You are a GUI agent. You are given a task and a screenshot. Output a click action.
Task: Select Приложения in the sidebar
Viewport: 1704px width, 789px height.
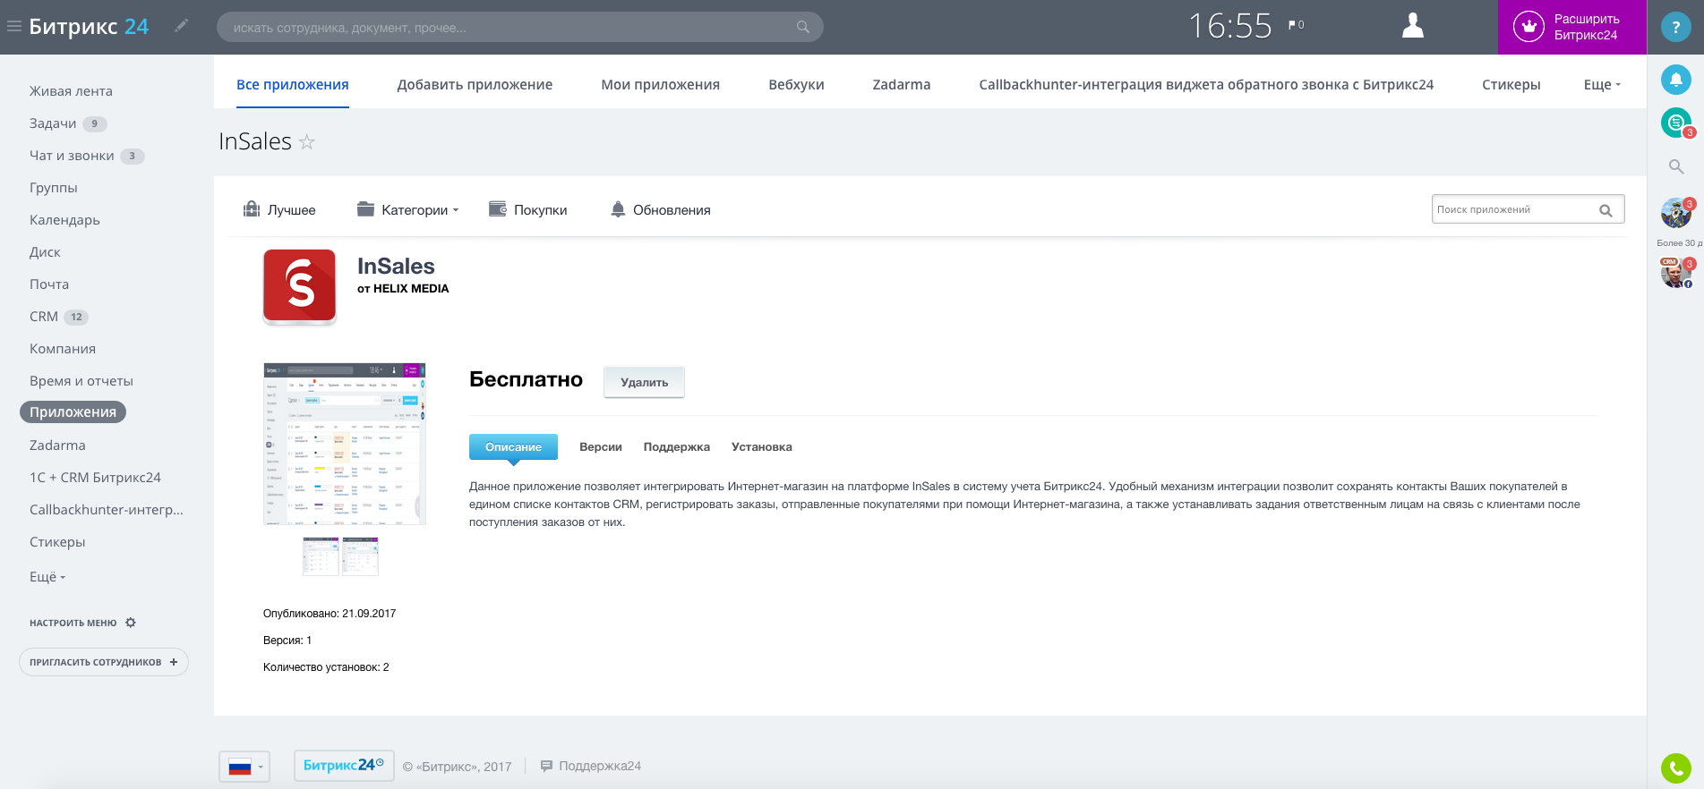(73, 411)
